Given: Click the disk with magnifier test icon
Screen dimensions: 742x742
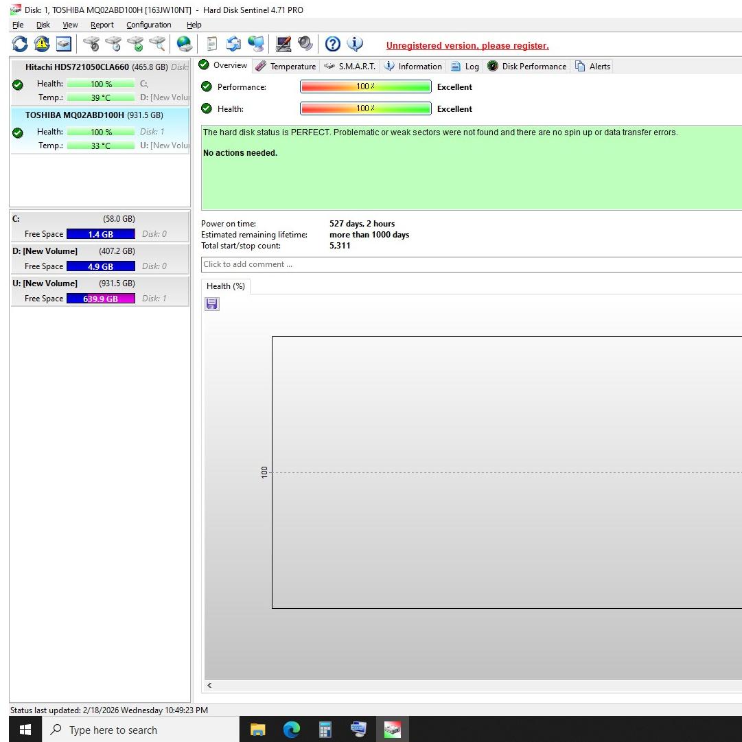Looking at the screenshot, I should click(158, 44).
